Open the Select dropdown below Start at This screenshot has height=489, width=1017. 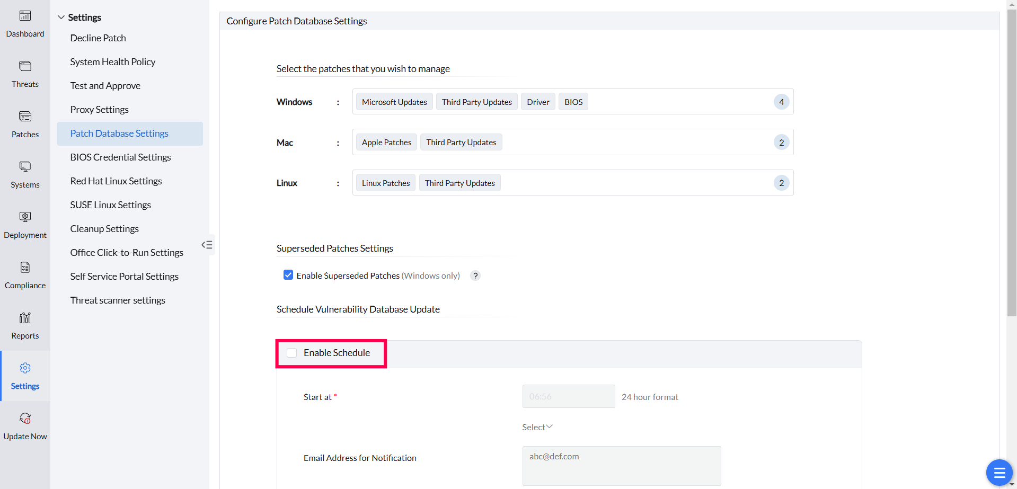pyautogui.click(x=537, y=427)
